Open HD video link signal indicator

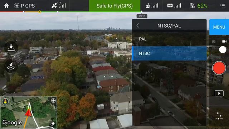[174, 6]
